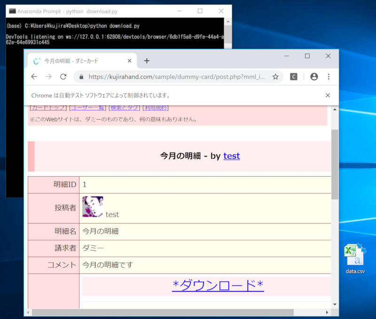Image resolution: width=376 pixels, height=319 pixels.
Task: Bookmark this page with the star icon
Action: 275,77
